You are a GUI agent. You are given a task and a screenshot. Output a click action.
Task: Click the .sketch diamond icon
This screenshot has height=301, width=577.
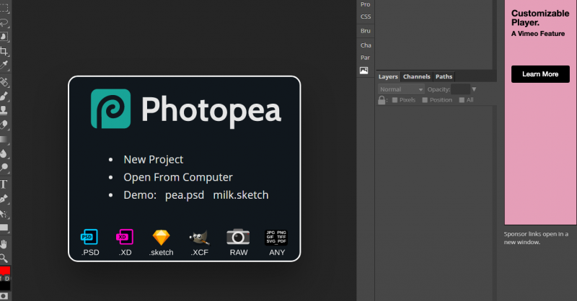point(161,238)
